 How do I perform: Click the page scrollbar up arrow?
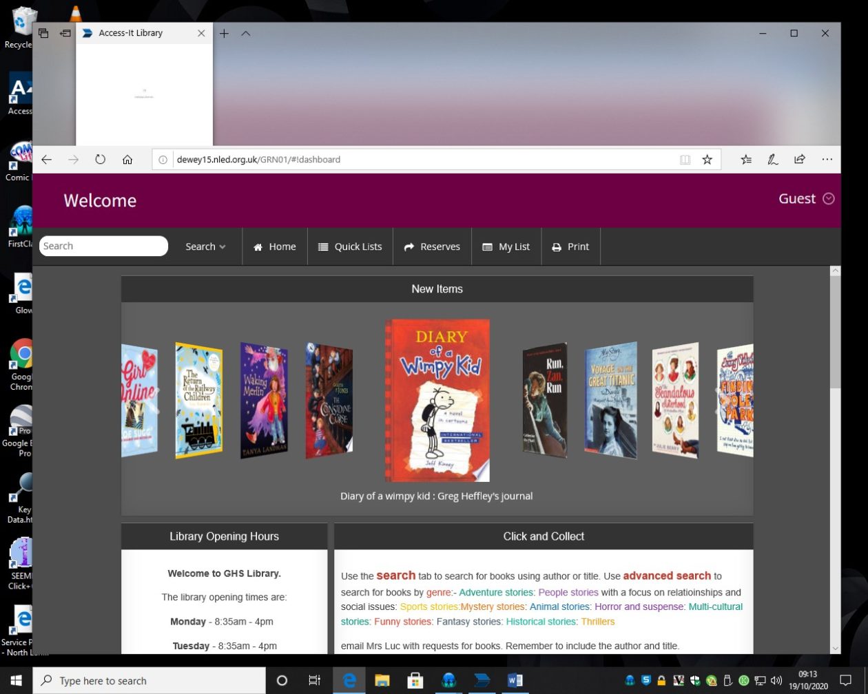coord(835,271)
